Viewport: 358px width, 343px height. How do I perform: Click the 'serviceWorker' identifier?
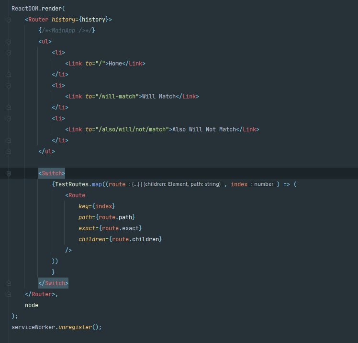click(34, 327)
